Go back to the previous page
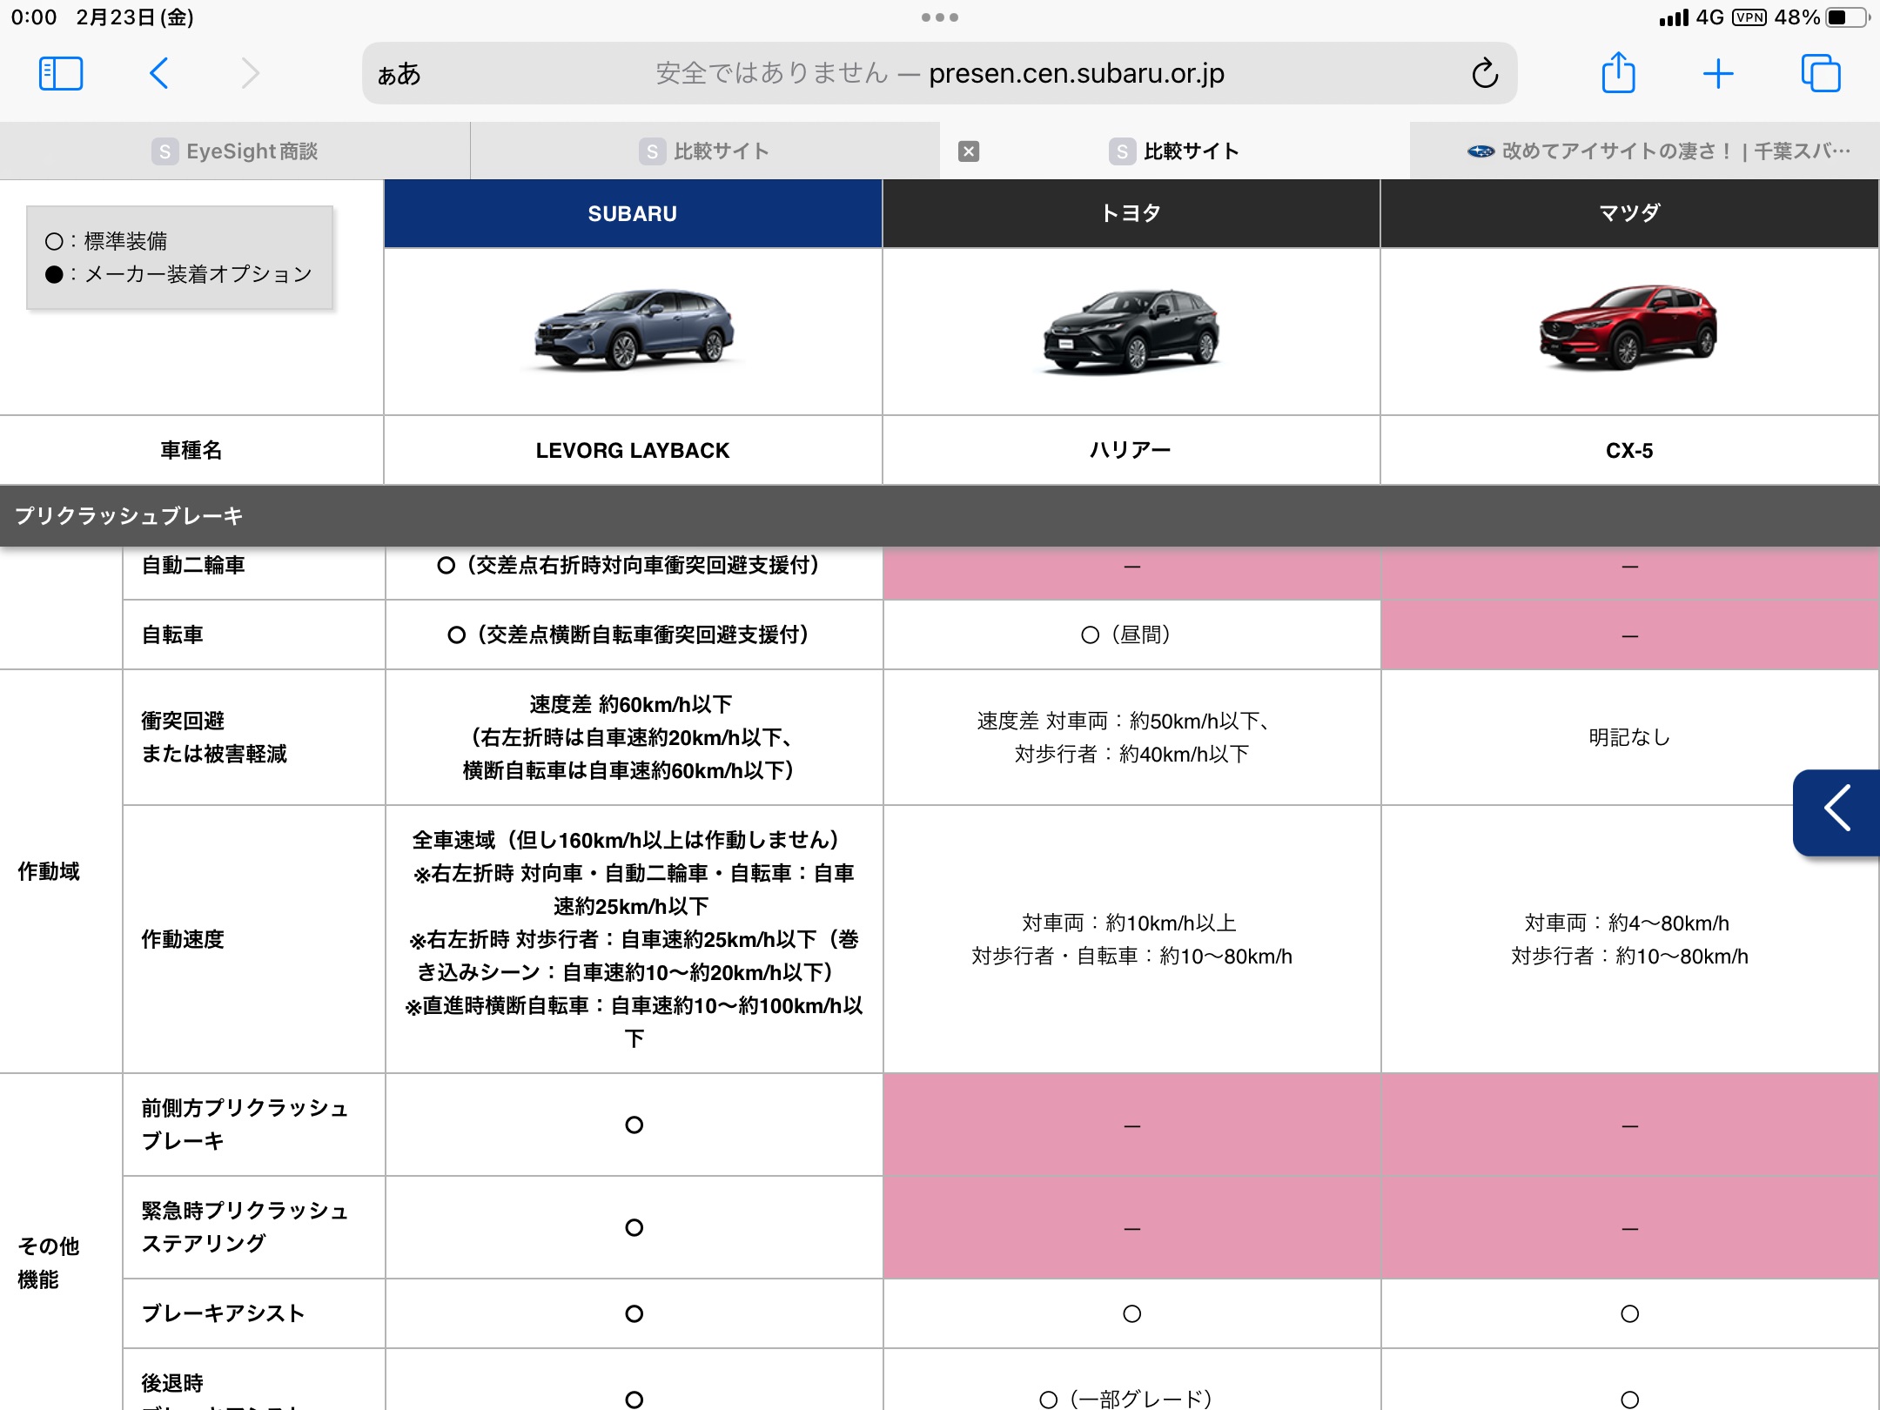 (158, 73)
